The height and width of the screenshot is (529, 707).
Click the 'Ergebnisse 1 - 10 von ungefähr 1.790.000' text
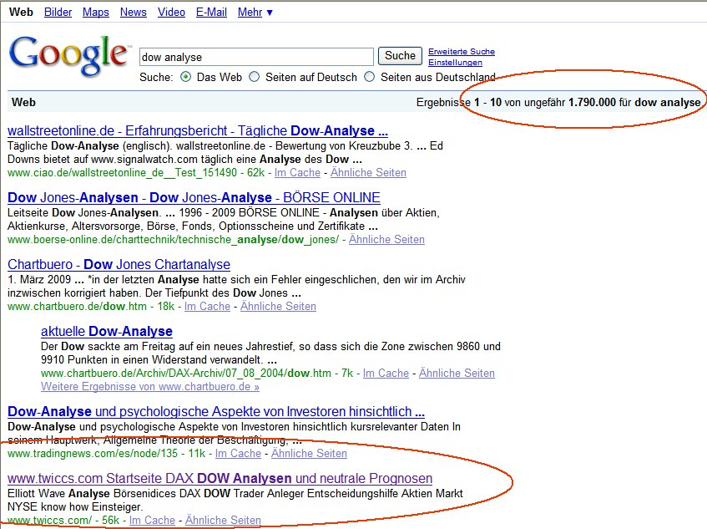coord(516,103)
